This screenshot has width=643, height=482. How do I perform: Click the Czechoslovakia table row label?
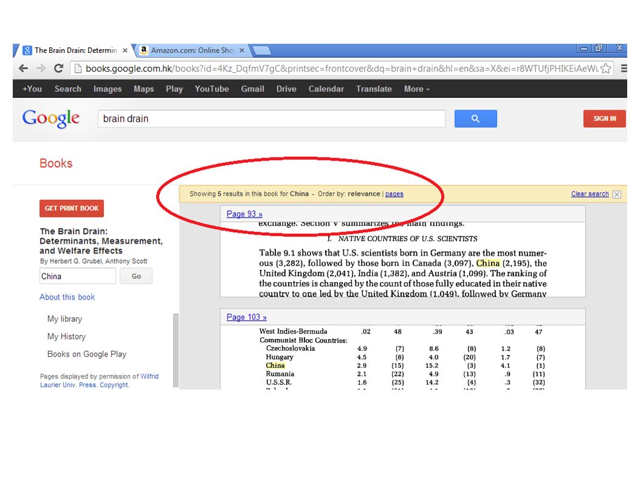tap(291, 348)
